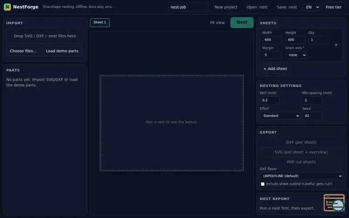The height and width of the screenshot is (218, 349).
Task: Export DXF (per sheet)
Action: 301,143
